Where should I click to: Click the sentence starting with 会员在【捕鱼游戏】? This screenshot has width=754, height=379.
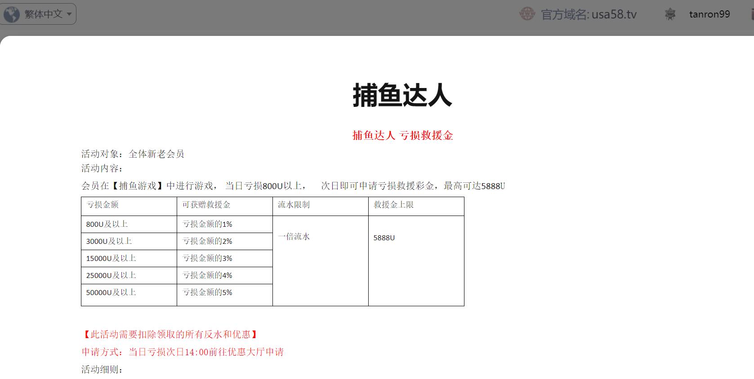(293, 186)
